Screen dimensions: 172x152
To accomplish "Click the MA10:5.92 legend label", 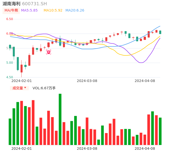I will pos(53,11).
